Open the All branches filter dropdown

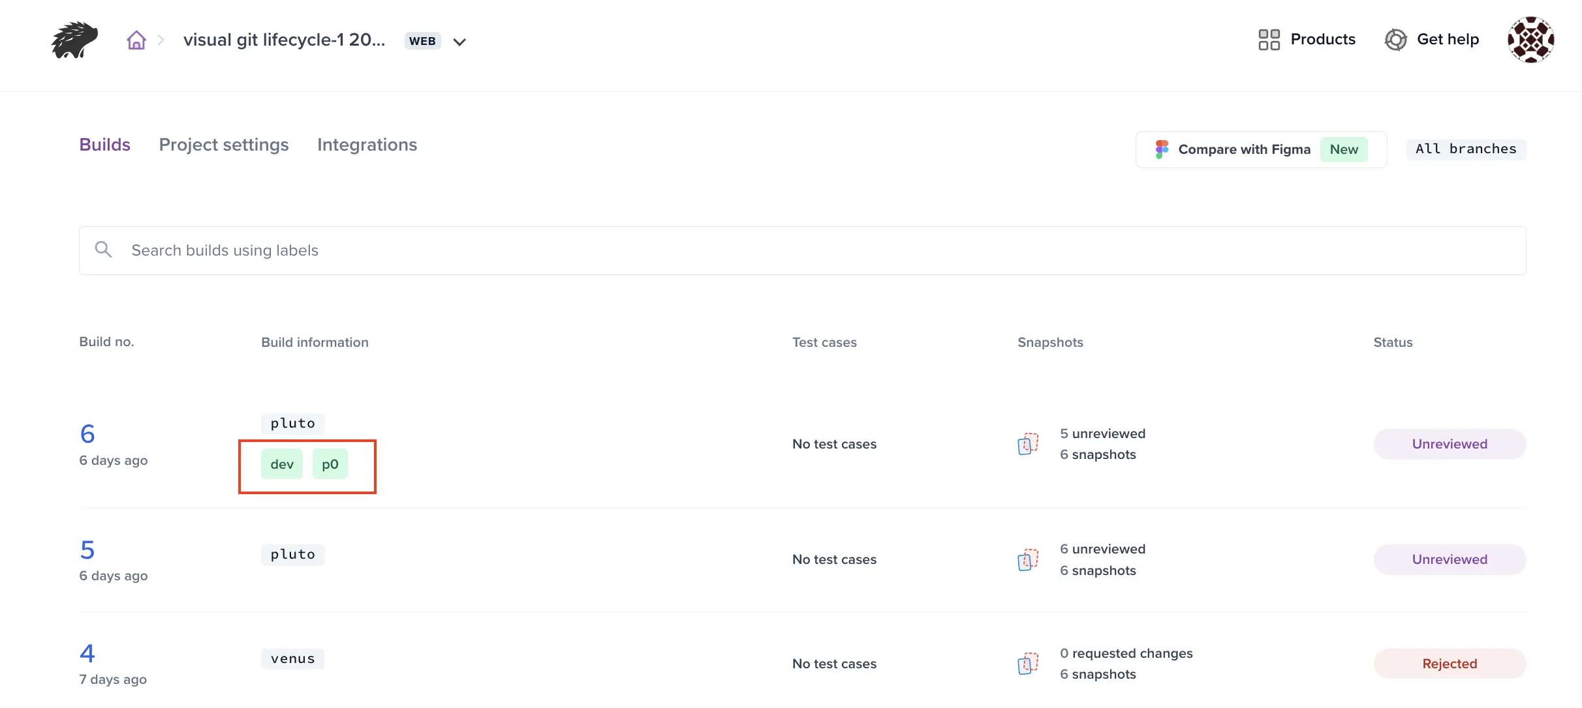tap(1465, 149)
